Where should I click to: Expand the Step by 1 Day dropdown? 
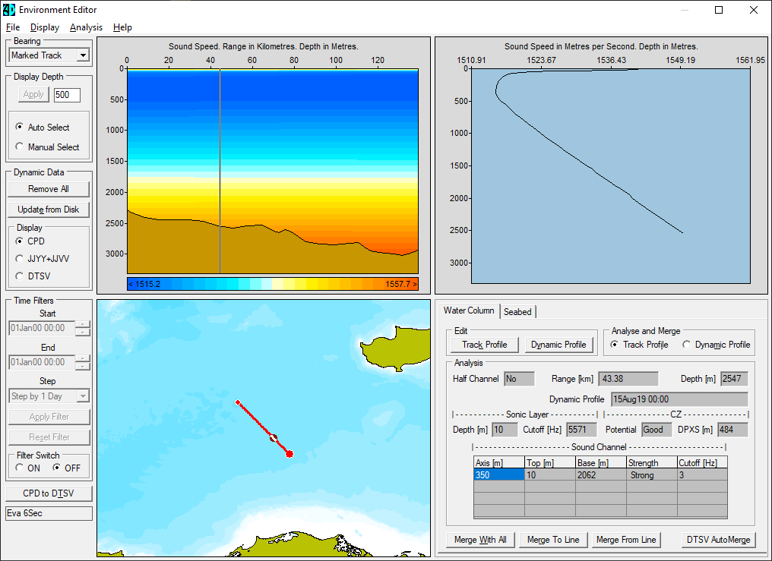[84, 396]
